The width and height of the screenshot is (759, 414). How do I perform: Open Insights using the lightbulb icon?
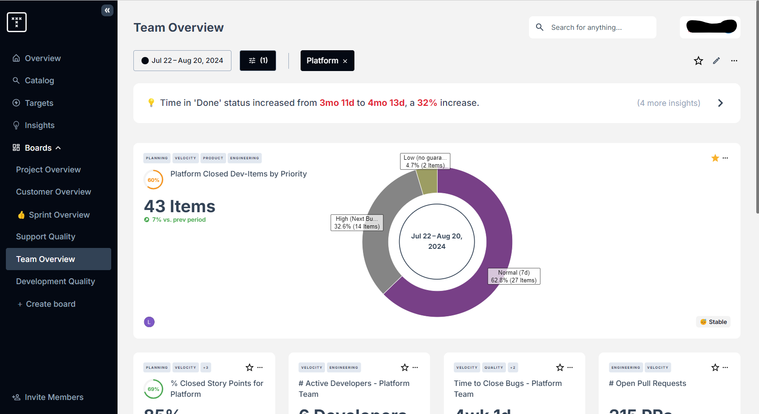click(15, 125)
